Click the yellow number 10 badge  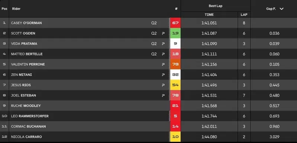pyautogui.click(x=175, y=137)
